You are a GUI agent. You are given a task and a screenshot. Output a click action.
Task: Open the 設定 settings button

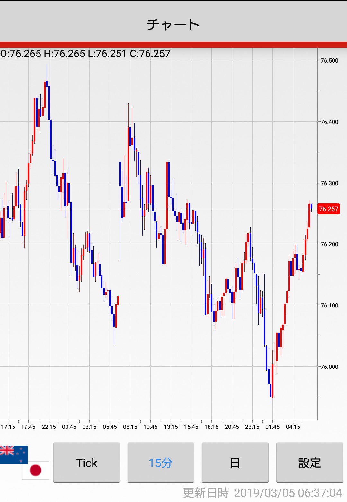(x=309, y=463)
